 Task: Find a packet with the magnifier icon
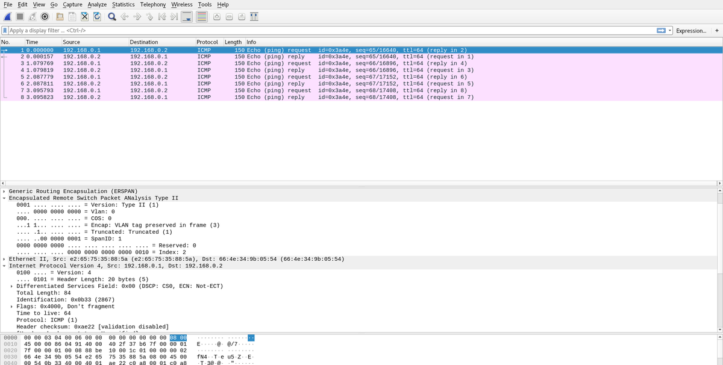click(112, 17)
